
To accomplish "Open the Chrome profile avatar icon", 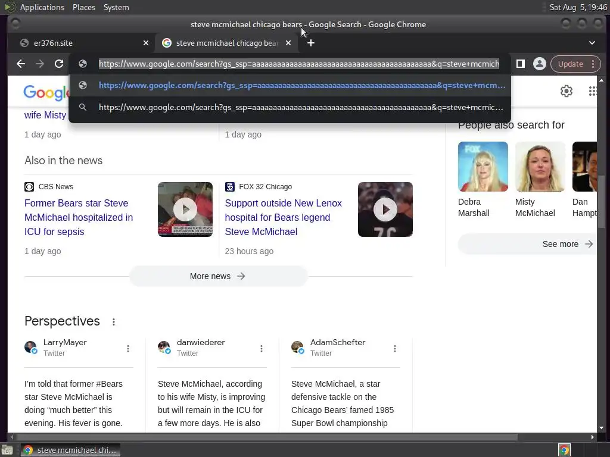I will [x=540, y=64].
